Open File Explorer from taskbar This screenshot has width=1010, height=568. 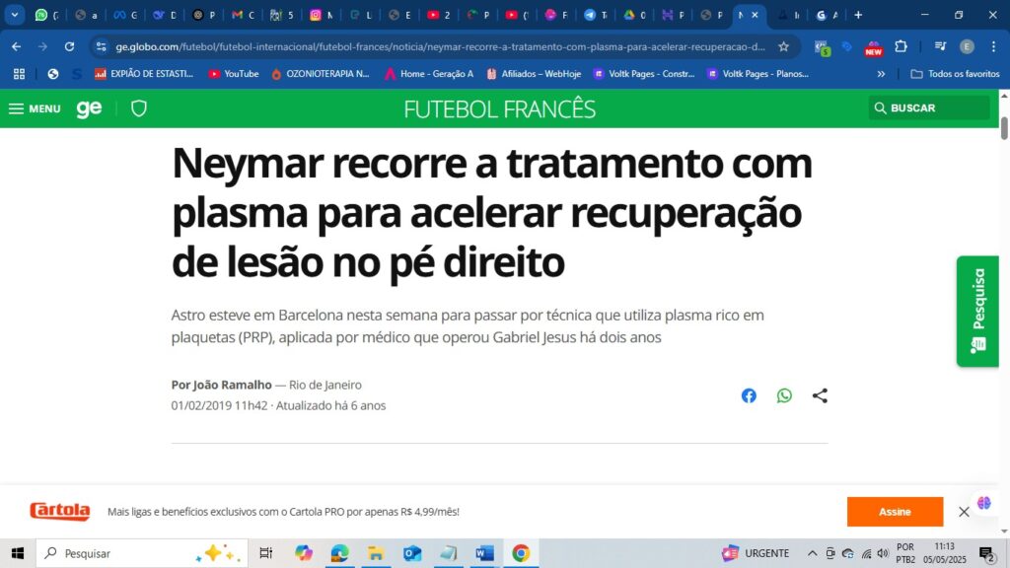(x=376, y=553)
